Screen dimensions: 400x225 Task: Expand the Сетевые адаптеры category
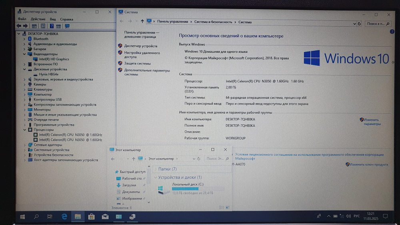[x=24, y=145]
